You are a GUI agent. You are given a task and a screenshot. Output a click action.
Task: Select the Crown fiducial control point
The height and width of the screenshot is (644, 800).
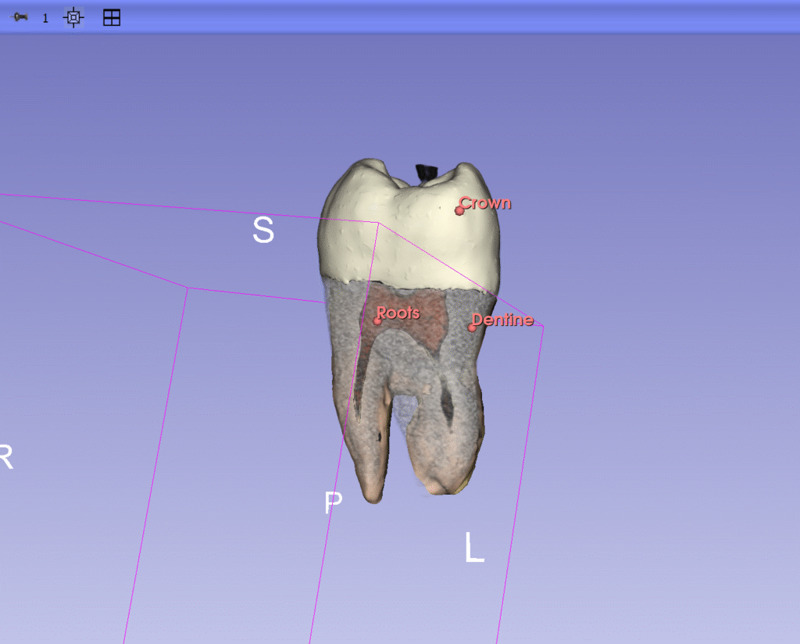459,210
